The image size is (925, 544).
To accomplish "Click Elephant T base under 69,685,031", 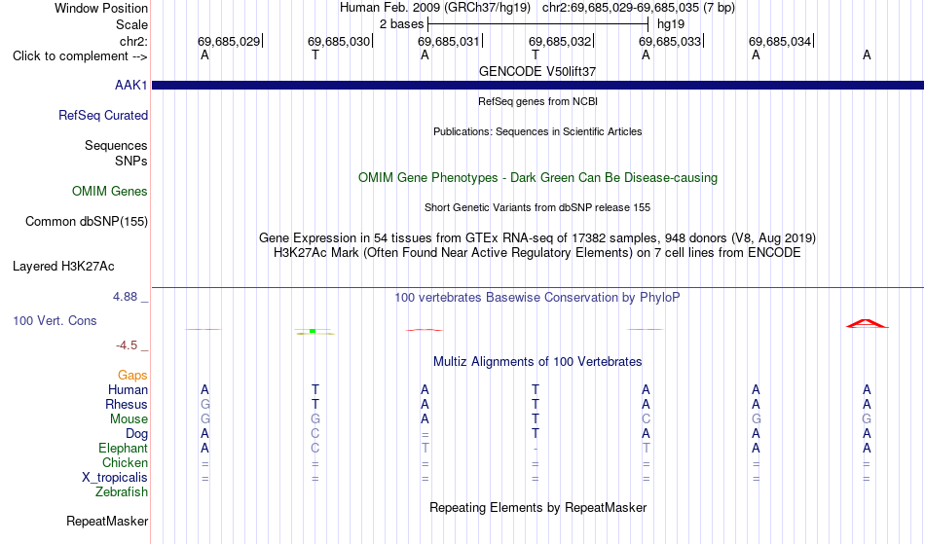I will (425, 449).
